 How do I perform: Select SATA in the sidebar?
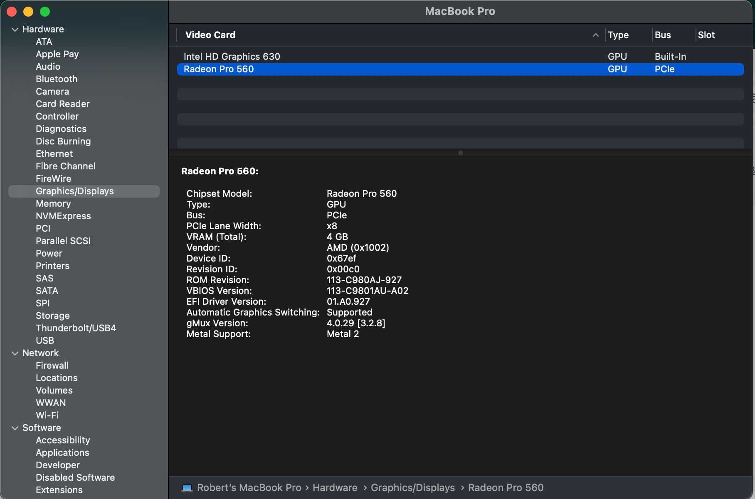[x=47, y=291]
